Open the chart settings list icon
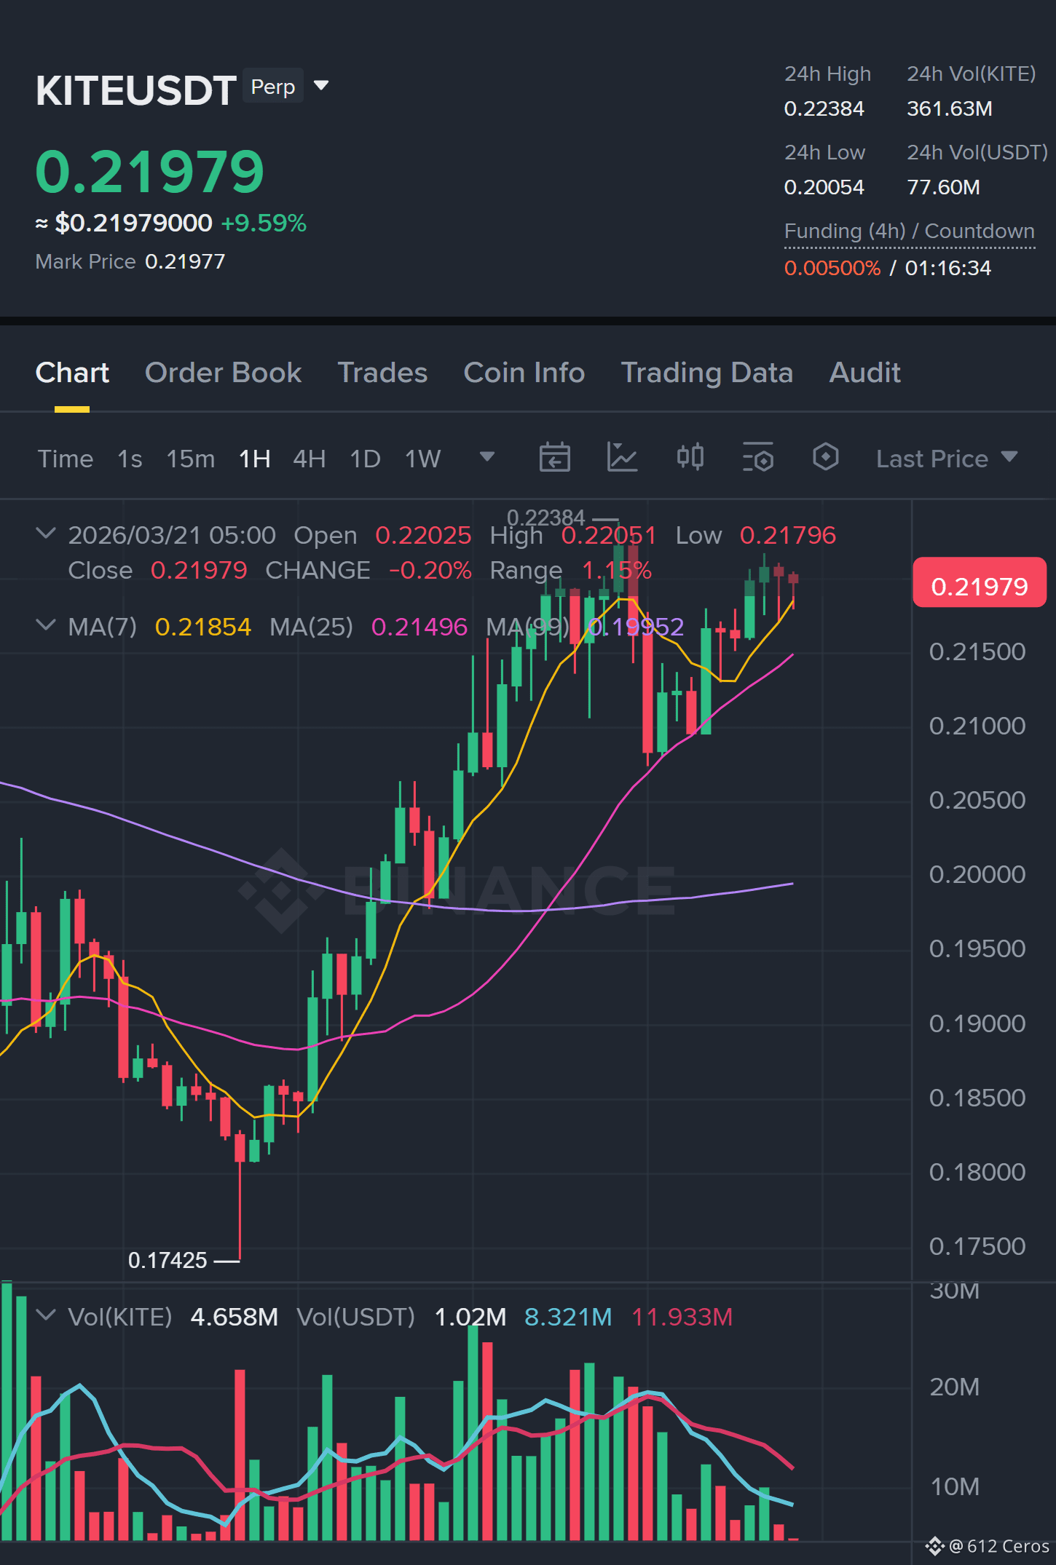Image resolution: width=1056 pixels, height=1565 pixels. 757,458
